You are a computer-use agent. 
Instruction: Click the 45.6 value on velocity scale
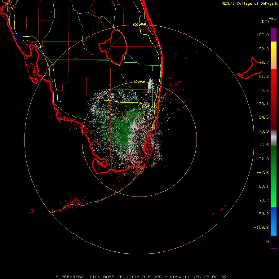click(x=264, y=90)
